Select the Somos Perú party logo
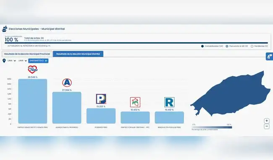The height and width of the screenshot is (160, 273). pos(33,70)
